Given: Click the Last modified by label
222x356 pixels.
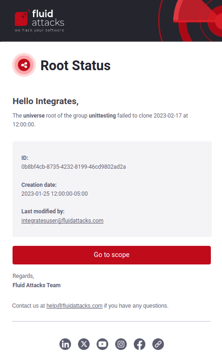Looking at the screenshot, I should click(x=43, y=211).
